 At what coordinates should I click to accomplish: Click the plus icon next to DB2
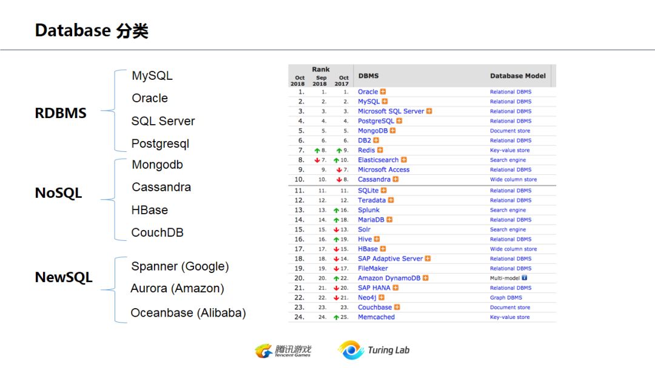point(376,140)
